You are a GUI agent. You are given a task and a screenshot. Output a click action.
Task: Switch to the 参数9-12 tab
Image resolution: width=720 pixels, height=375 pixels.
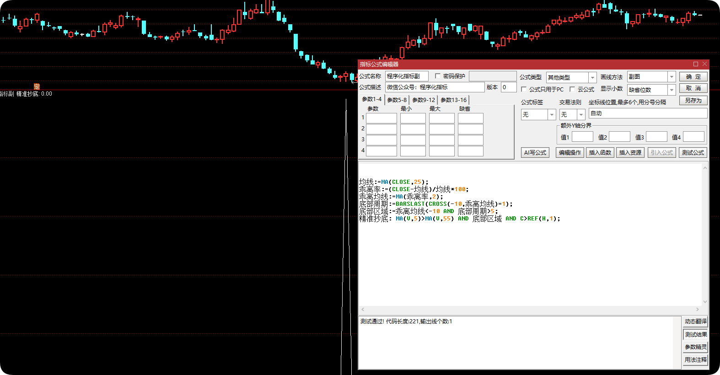tap(424, 100)
